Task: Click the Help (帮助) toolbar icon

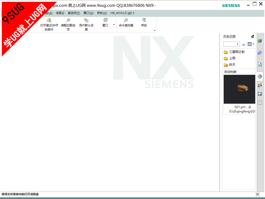Action: (144, 20)
